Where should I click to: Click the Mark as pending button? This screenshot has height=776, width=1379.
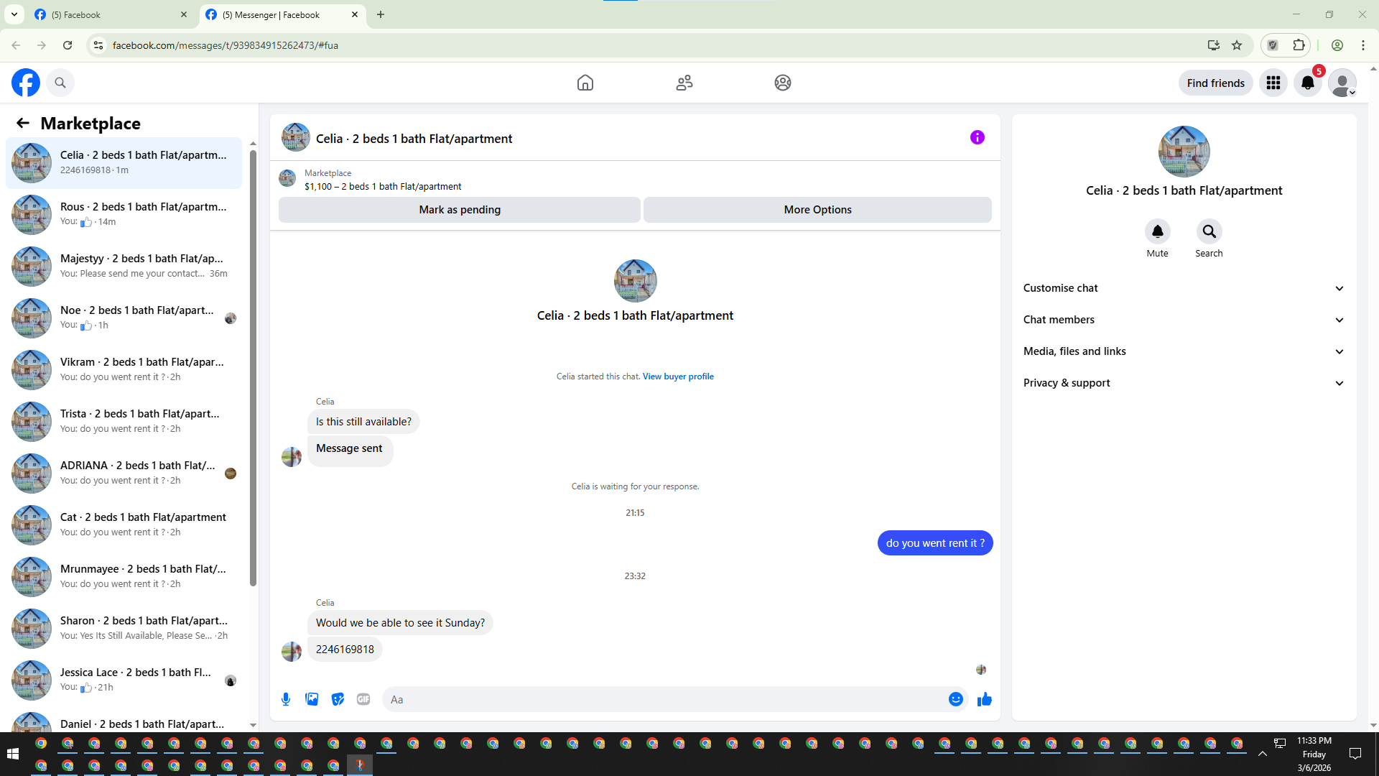pos(459,210)
